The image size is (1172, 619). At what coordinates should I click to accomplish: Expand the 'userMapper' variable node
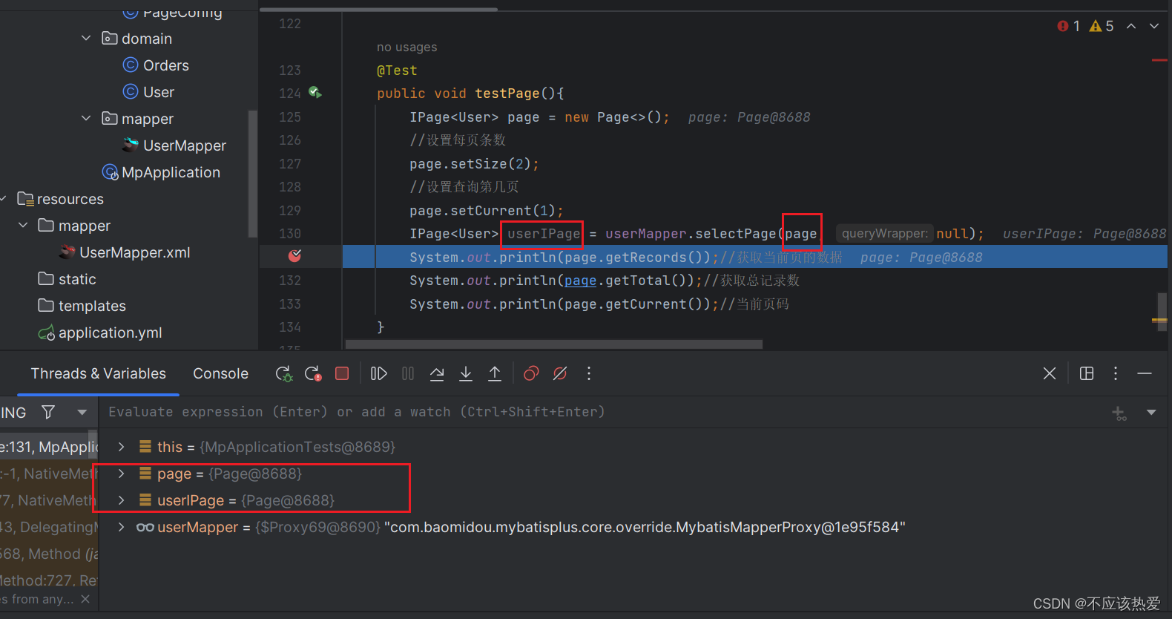(x=122, y=527)
